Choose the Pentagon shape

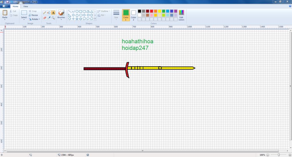pyautogui.click(x=77, y=15)
